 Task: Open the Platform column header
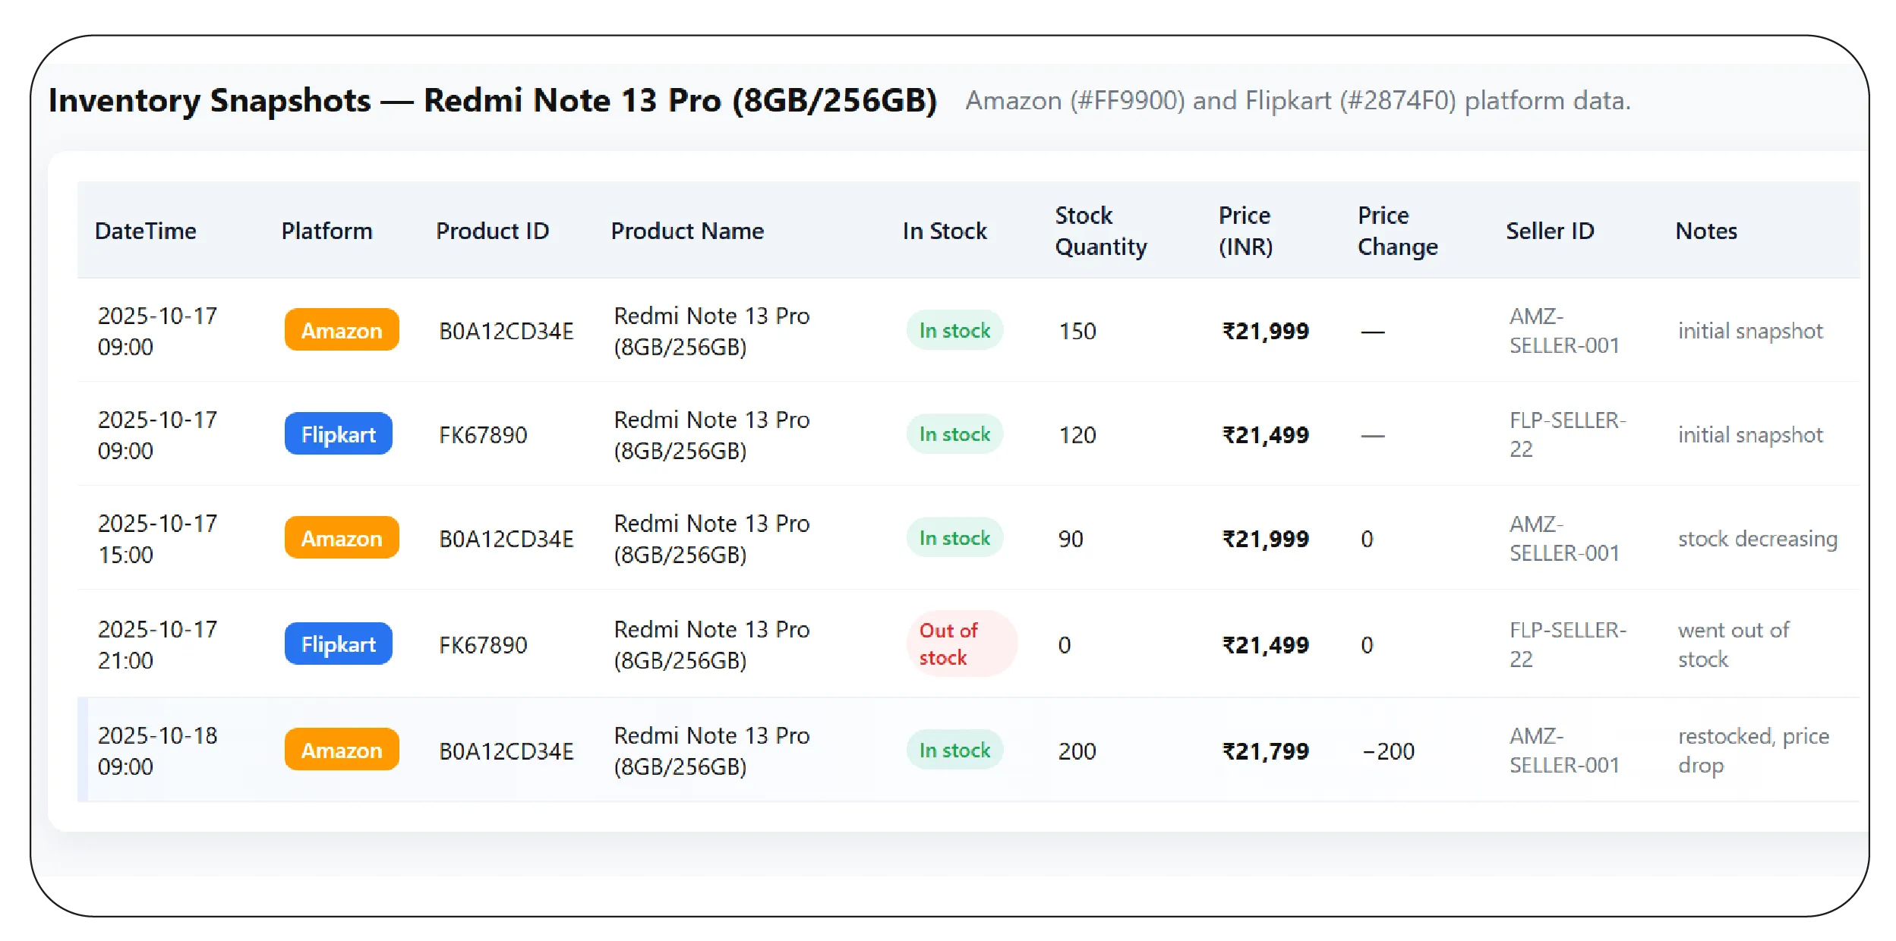(327, 231)
